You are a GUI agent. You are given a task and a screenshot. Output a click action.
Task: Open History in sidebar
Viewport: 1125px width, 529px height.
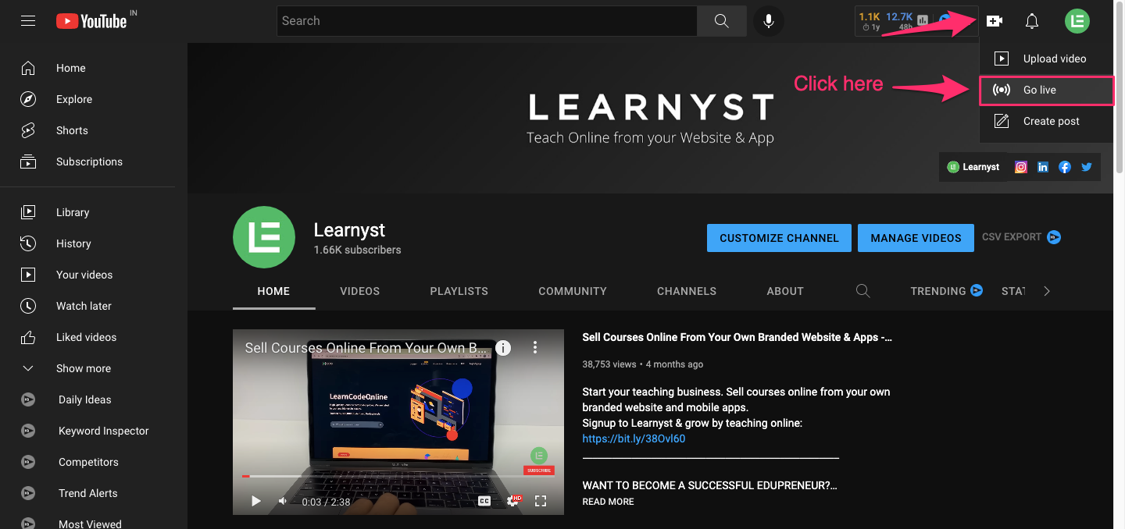(x=94, y=243)
